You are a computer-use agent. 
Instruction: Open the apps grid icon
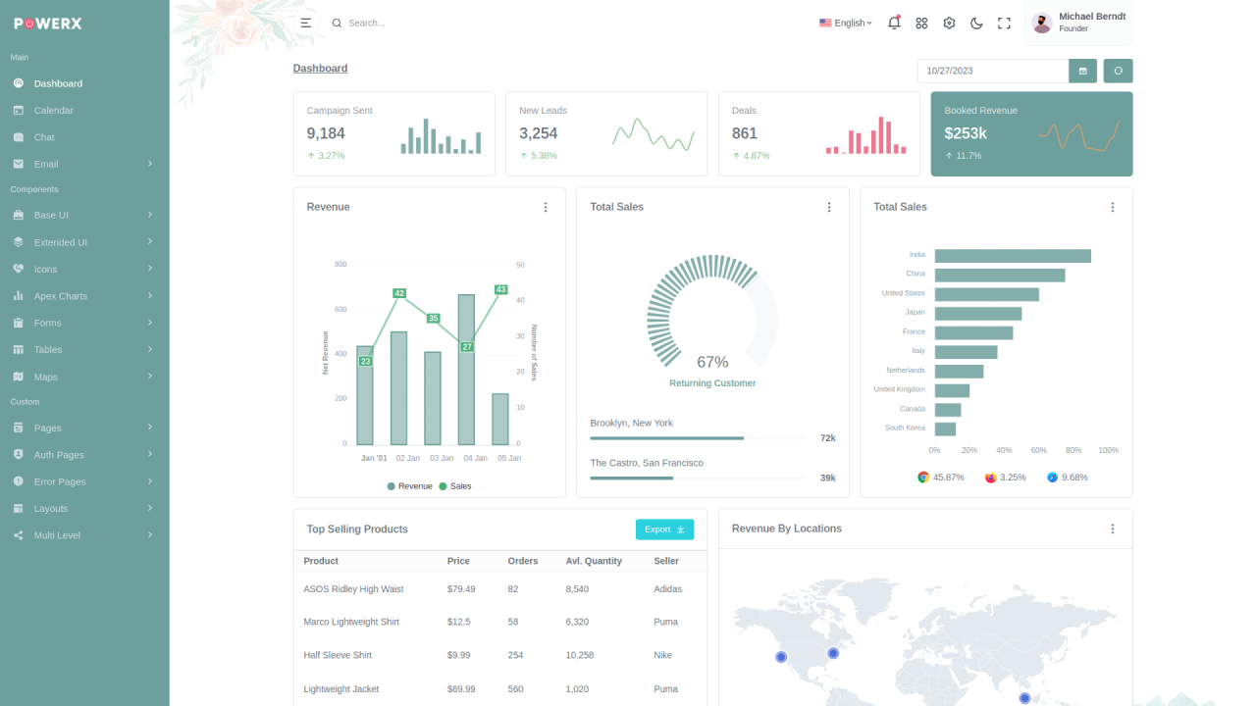click(x=921, y=23)
